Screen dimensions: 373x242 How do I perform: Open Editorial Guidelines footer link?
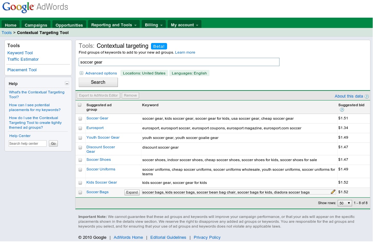tap(168, 237)
